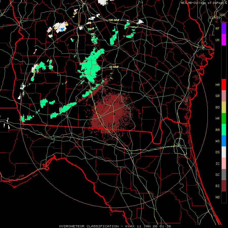Click the RA light green legend swatch
The width and height of the screenshot is (228, 228).
224,130
